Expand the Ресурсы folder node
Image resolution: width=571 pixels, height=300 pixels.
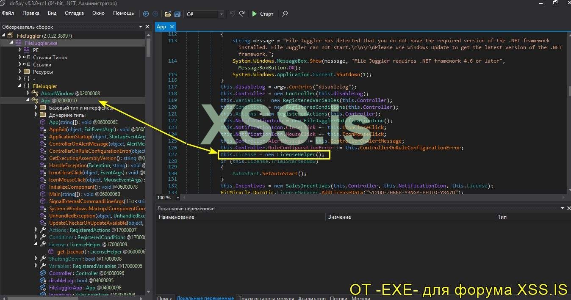click(19, 72)
